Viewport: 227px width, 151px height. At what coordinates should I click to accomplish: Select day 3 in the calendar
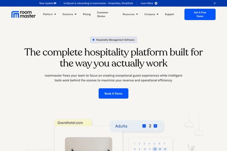click(144, 143)
